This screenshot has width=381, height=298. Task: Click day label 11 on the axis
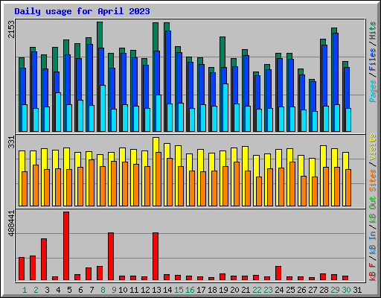click(134, 290)
